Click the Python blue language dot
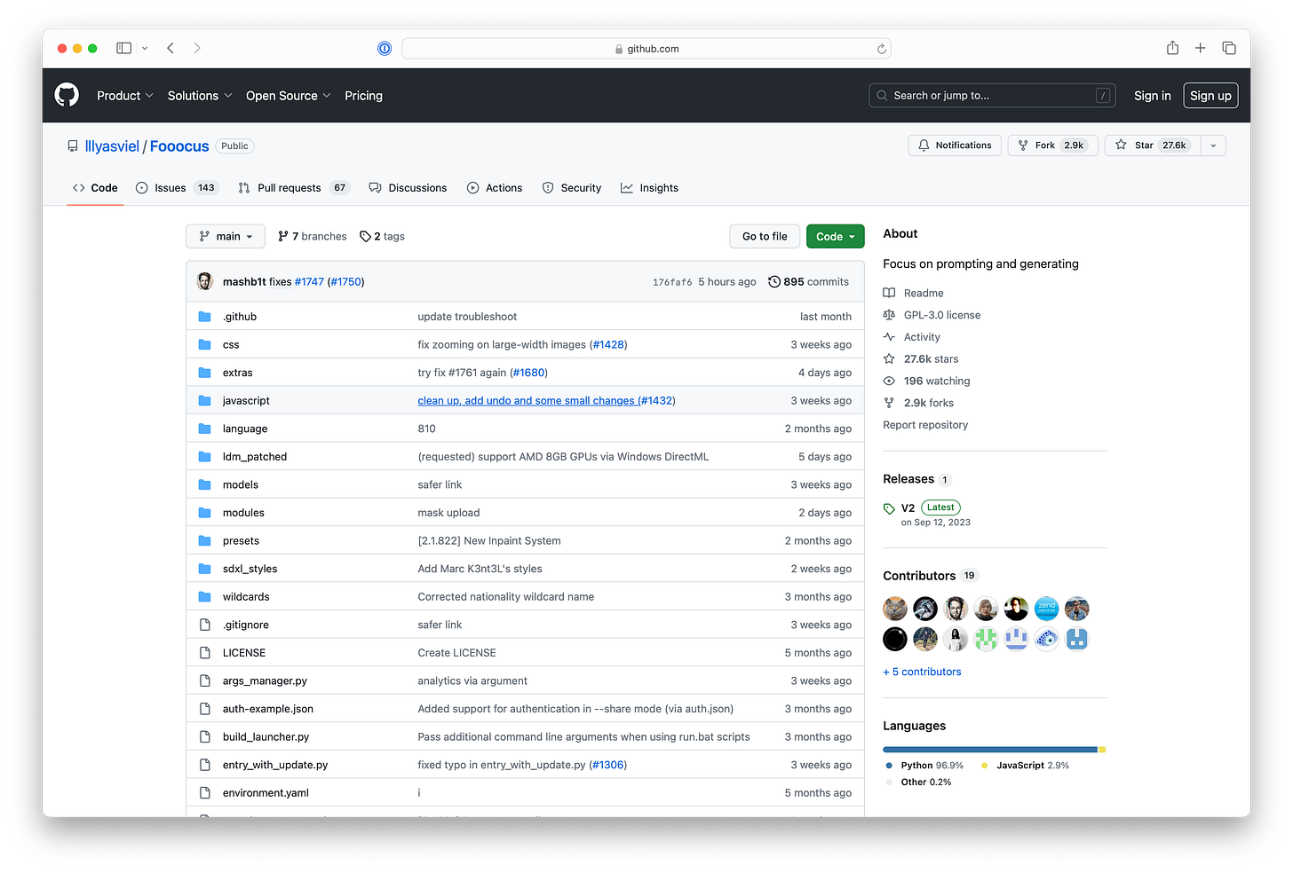Viewport: 1293px width, 873px height. 889,766
